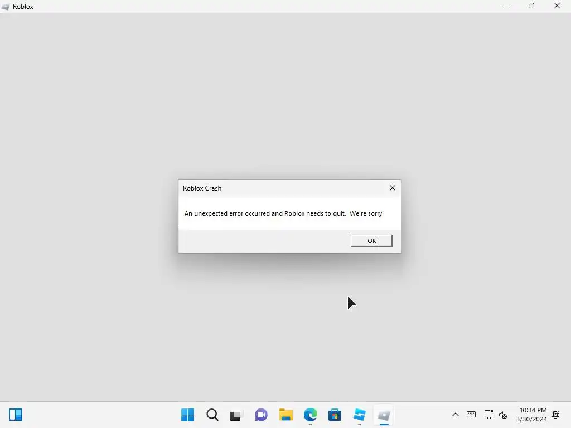Close the main Roblox window

pos(557,6)
